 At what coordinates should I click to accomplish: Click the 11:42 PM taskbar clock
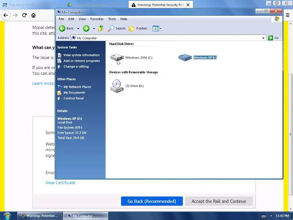tap(282, 216)
